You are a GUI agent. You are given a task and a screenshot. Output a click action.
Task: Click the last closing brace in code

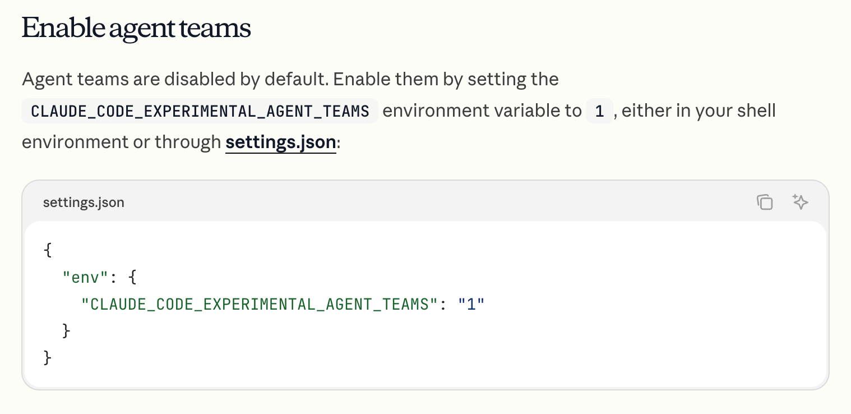click(48, 357)
